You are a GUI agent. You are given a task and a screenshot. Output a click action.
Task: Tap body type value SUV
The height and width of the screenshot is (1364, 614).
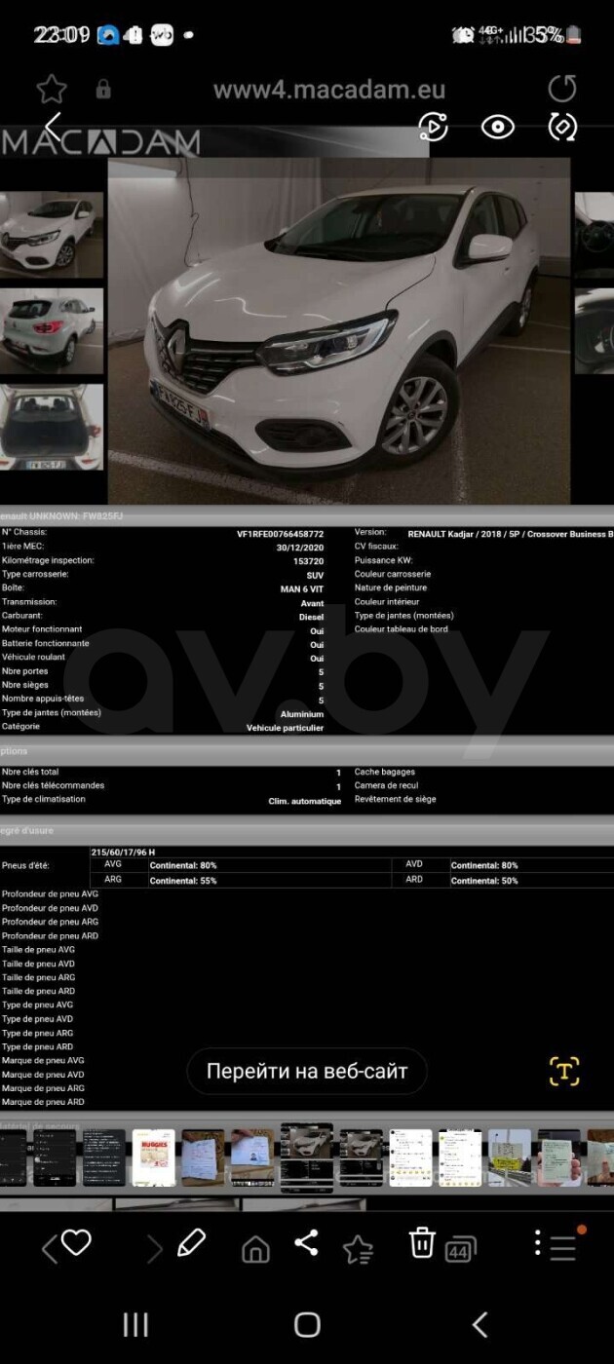(315, 575)
